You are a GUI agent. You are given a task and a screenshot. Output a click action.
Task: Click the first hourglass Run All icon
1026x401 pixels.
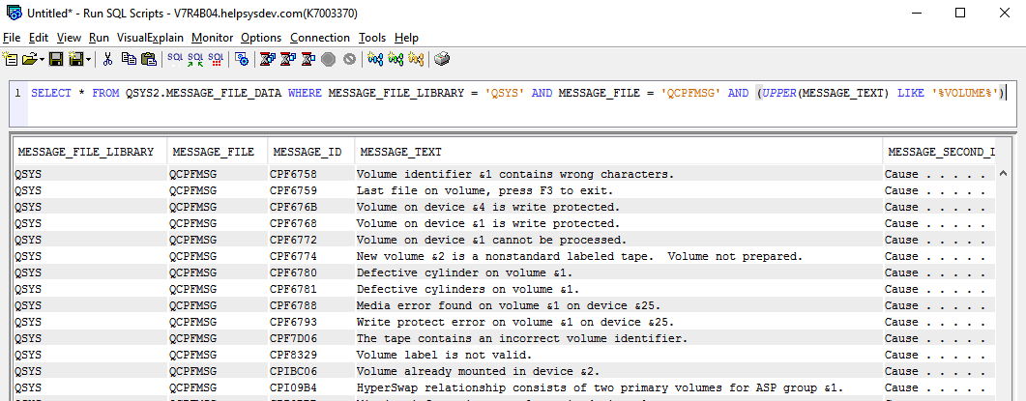click(267, 59)
